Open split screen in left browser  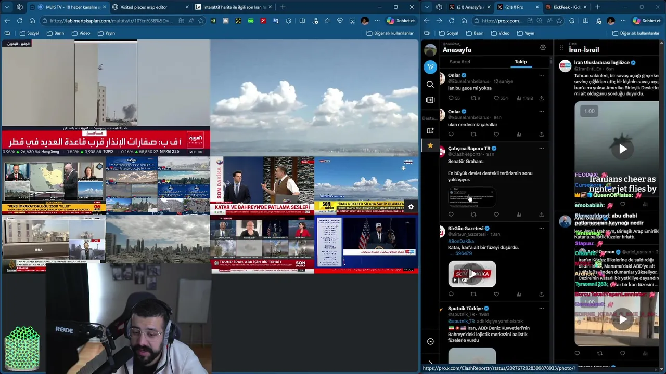tap(302, 21)
